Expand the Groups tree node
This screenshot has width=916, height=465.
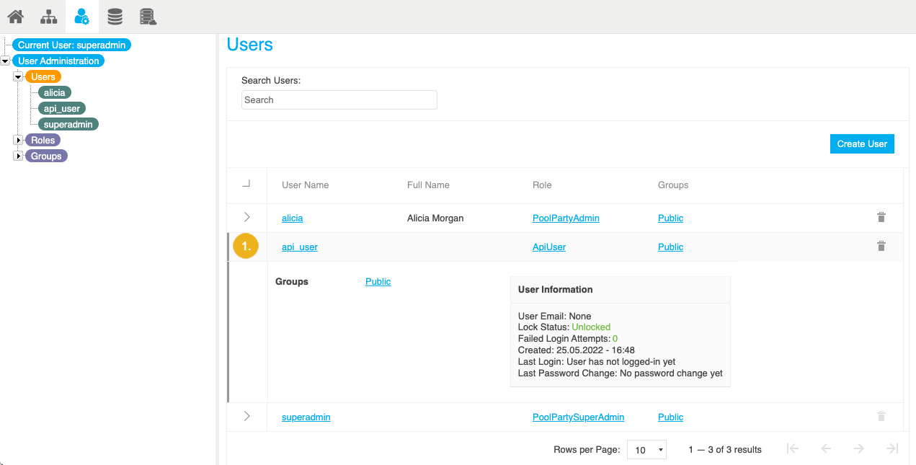(x=19, y=156)
